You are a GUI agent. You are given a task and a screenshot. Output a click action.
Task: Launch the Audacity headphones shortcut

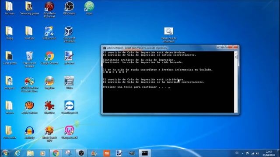pyautogui.click(x=29, y=133)
